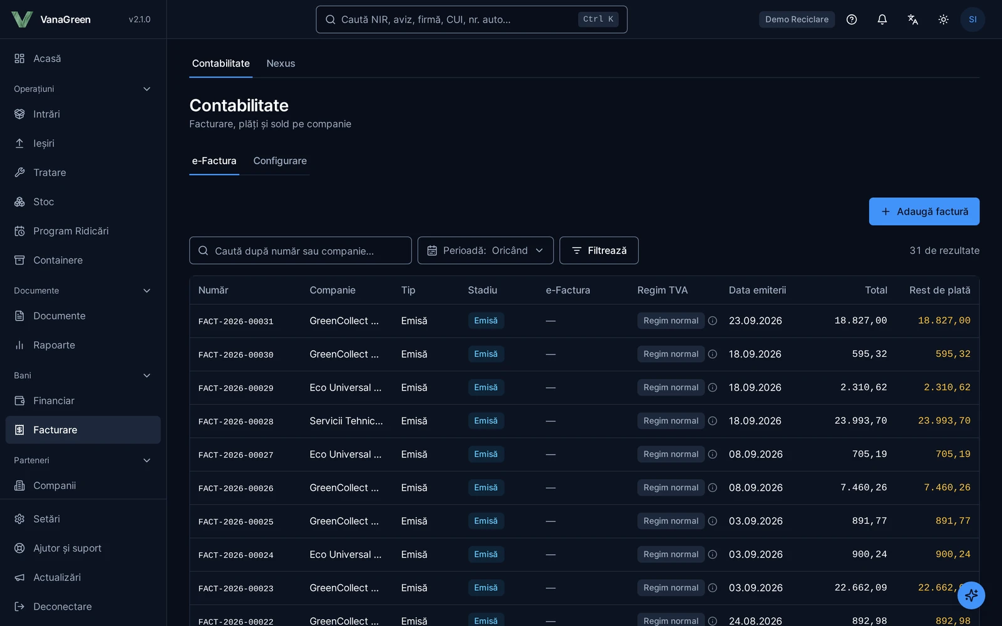Open invoice FACT-2026-00026
This screenshot has height=626, width=1002.
pos(235,488)
